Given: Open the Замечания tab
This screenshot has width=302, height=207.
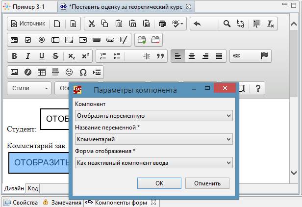Looking at the screenshot, I should point(62,203).
